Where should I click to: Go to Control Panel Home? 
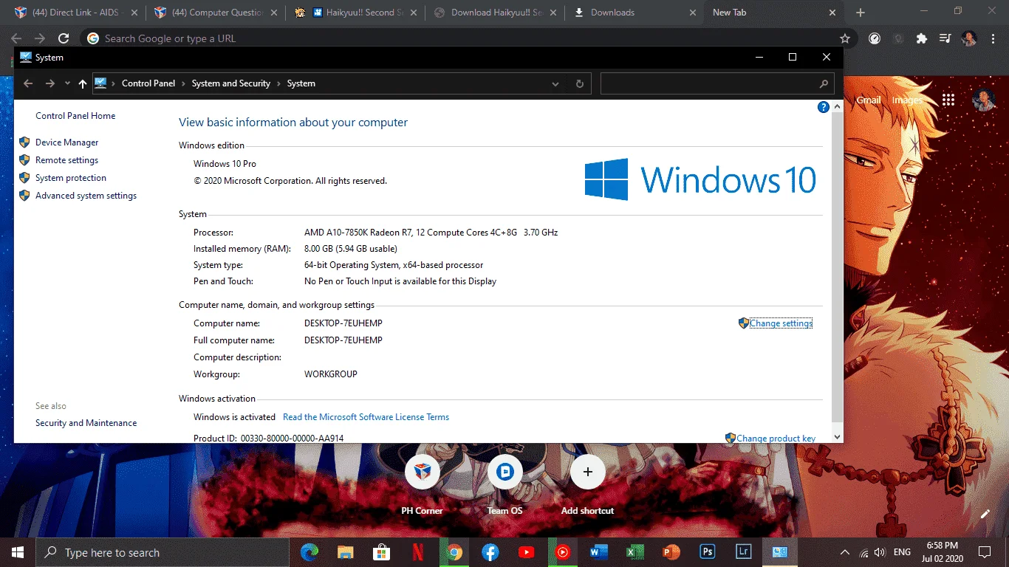click(75, 116)
